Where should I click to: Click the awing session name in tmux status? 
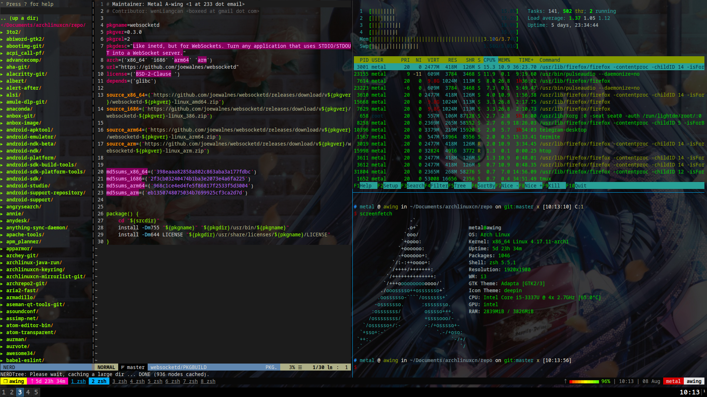pos(14,382)
